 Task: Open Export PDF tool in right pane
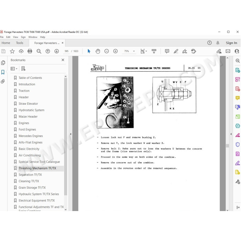[x=238, y=70]
